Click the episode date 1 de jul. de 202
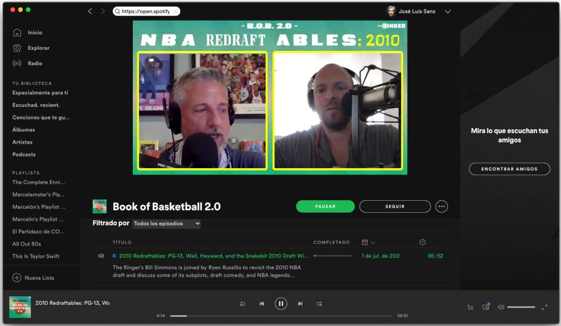 pyautogui.click(x=381, y=256)
